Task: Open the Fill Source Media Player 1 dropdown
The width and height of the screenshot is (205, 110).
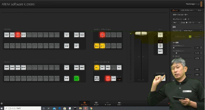Action: point(192,31)
